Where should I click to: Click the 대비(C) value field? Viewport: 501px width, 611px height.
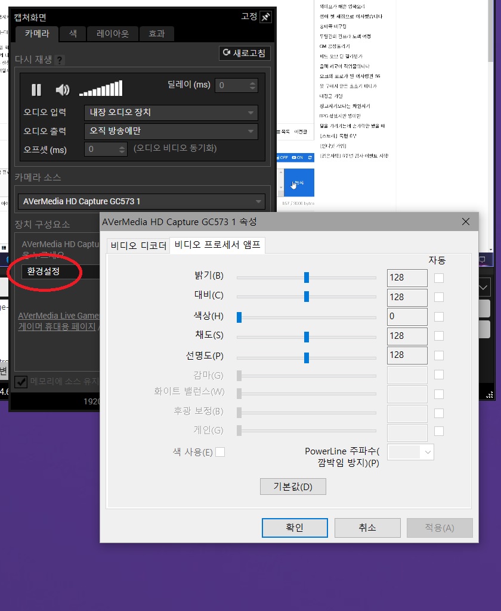[x=407, y=297]
